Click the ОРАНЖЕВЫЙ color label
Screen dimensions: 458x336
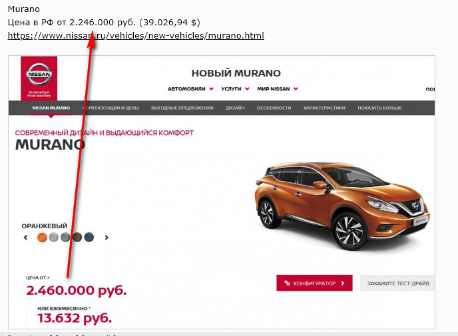(45, 226)
